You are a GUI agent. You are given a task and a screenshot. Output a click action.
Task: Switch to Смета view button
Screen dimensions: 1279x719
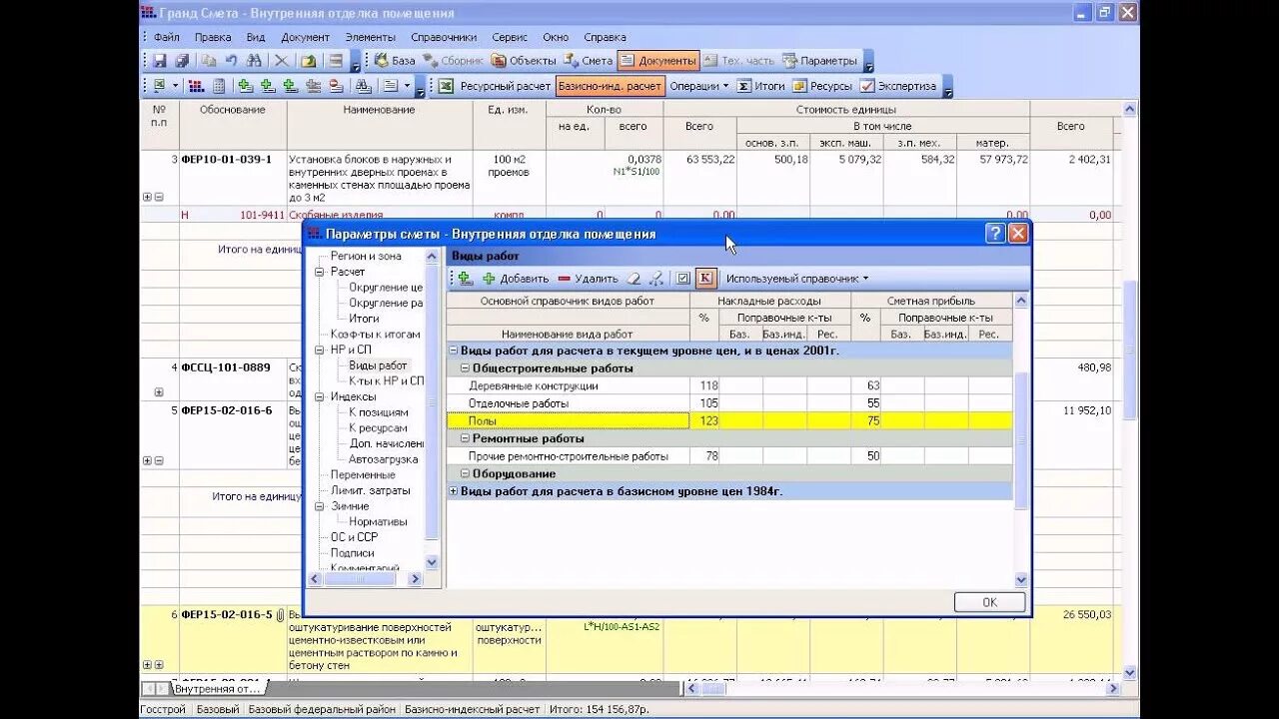tap(588, 61)
